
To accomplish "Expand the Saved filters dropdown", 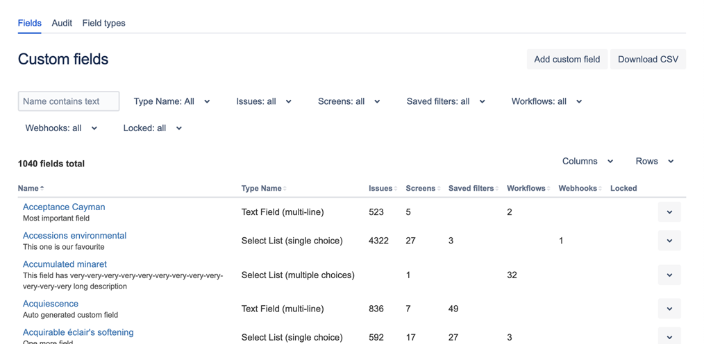I will (x=446, y=101).
